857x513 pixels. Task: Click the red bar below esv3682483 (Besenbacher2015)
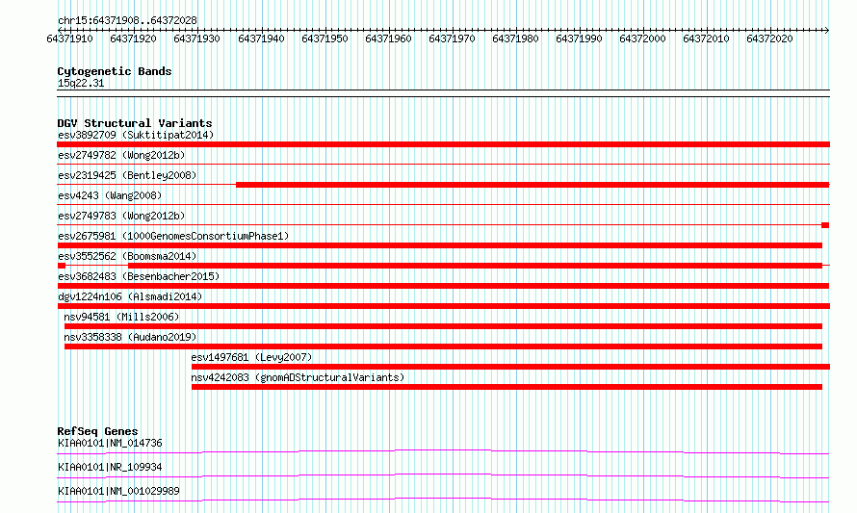coord(443,286)
